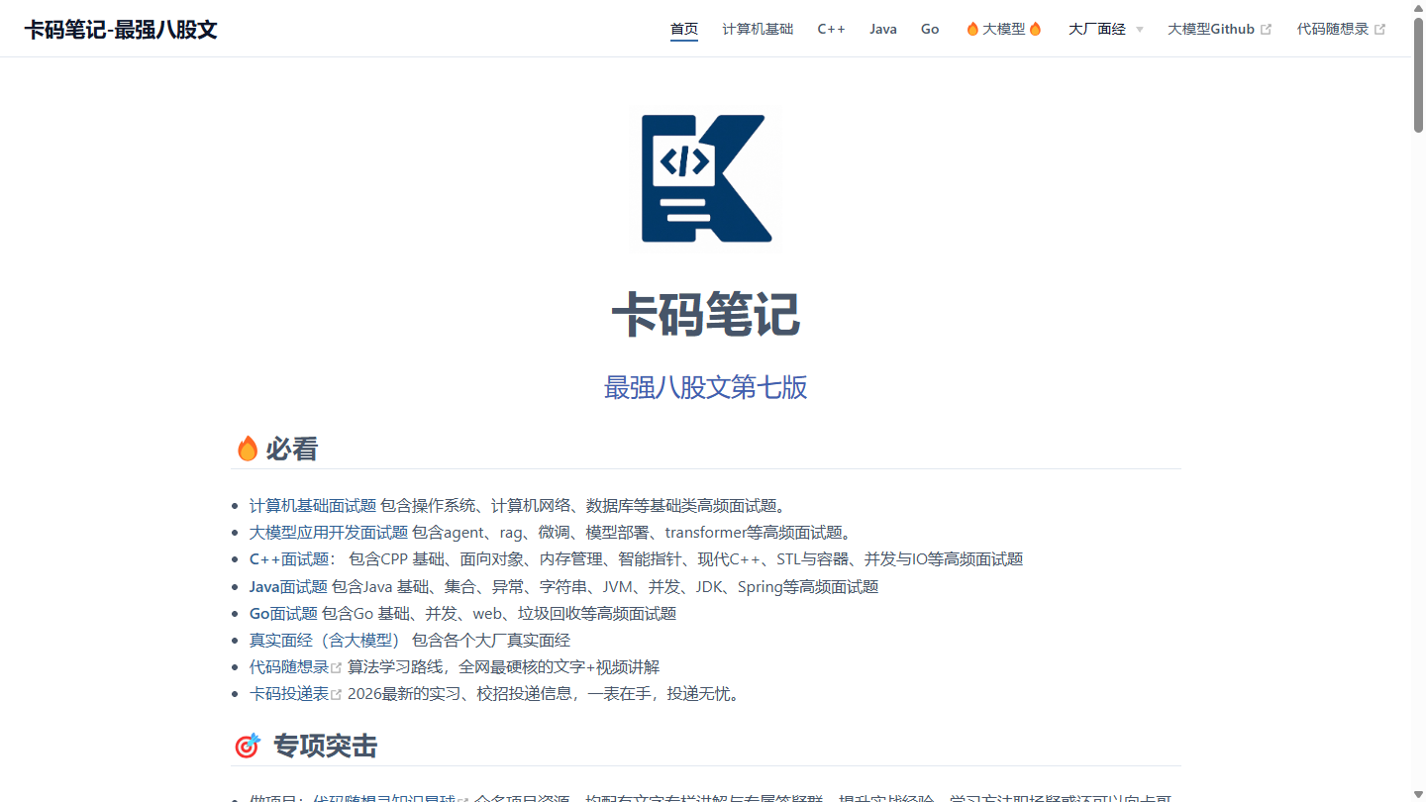The height and width of the screenshot is (802, 1426).
Task: Click the 必看 section heading
Action: tap(291, 450)
